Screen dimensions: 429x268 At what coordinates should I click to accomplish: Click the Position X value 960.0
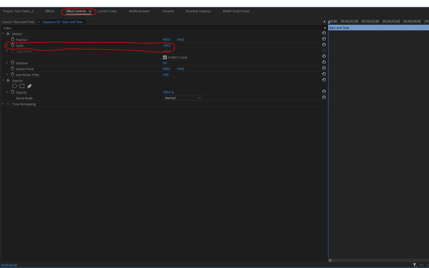point(167,40)
